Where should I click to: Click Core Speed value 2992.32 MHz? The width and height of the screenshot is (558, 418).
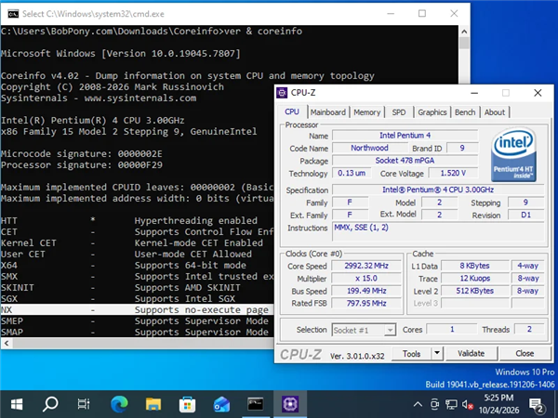[366, 266]
